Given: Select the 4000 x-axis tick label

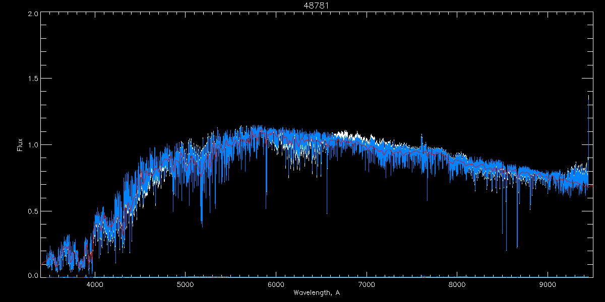Looking at the screenshot, I should pos(95,284).
